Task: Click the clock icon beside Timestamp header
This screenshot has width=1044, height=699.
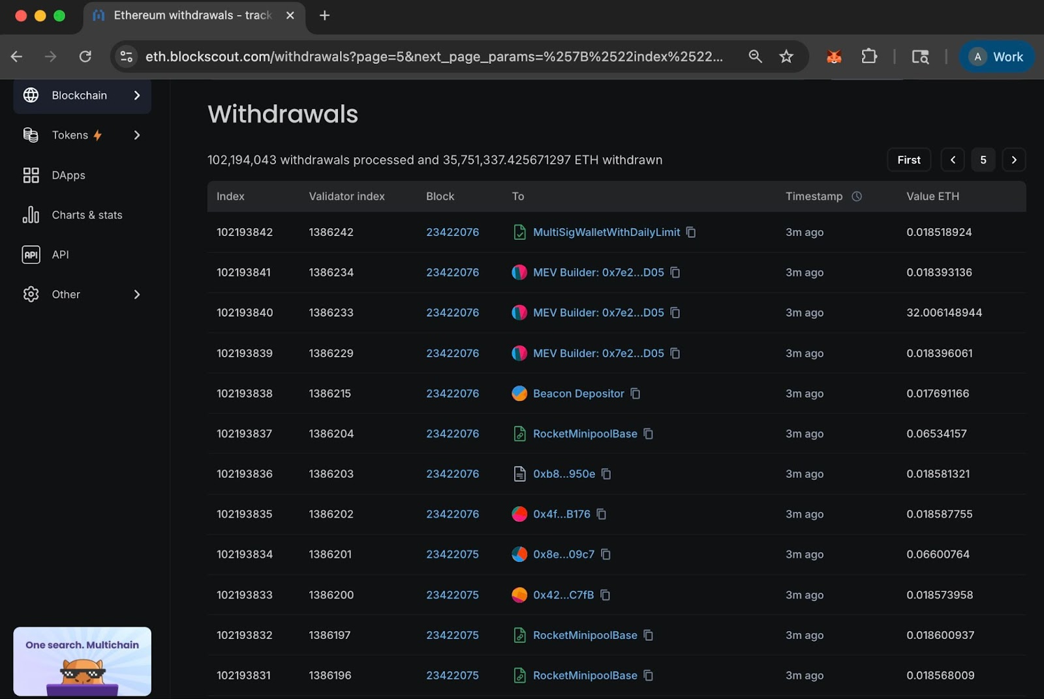Action: pyautogui.click(x=857, y=196)
